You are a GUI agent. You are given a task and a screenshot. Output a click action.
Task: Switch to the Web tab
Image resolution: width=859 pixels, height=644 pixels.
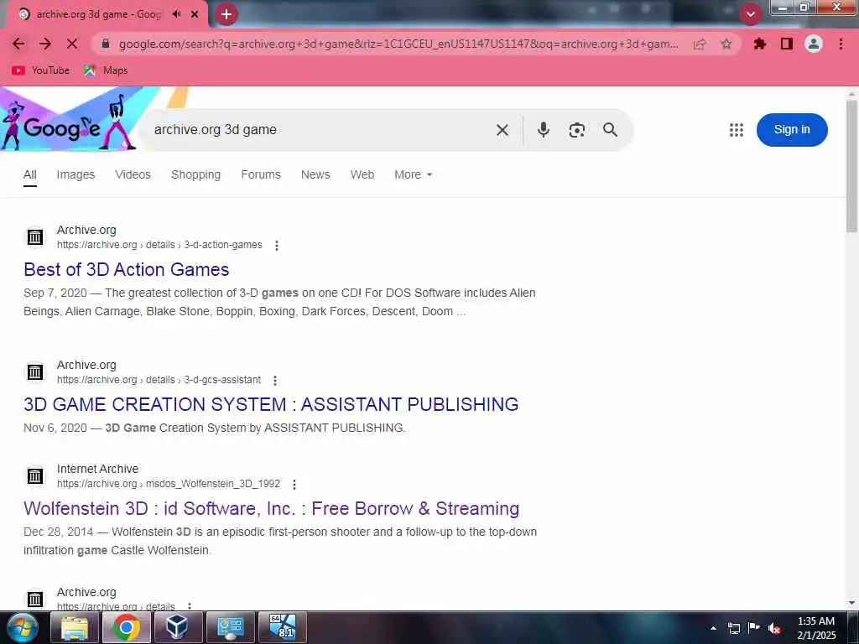pyautogui.click(x=362, y=174)
